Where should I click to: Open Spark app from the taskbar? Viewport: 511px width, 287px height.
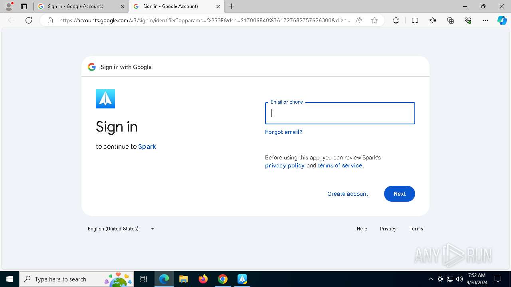point(242,279)
